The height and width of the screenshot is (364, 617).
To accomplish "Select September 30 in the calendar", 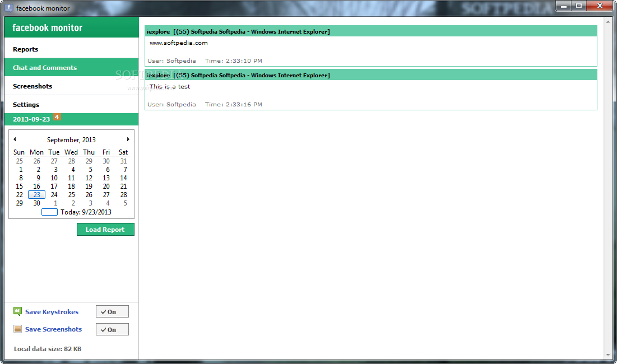I will point(36,203).
